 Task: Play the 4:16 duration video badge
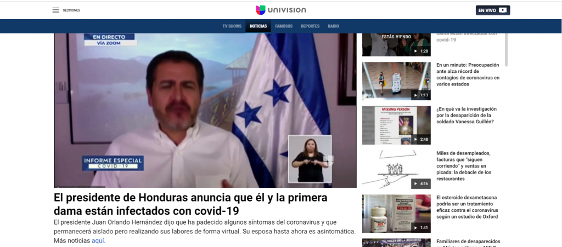(421, 183)
